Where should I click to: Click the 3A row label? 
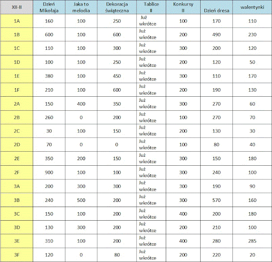[x=17, y=186]
